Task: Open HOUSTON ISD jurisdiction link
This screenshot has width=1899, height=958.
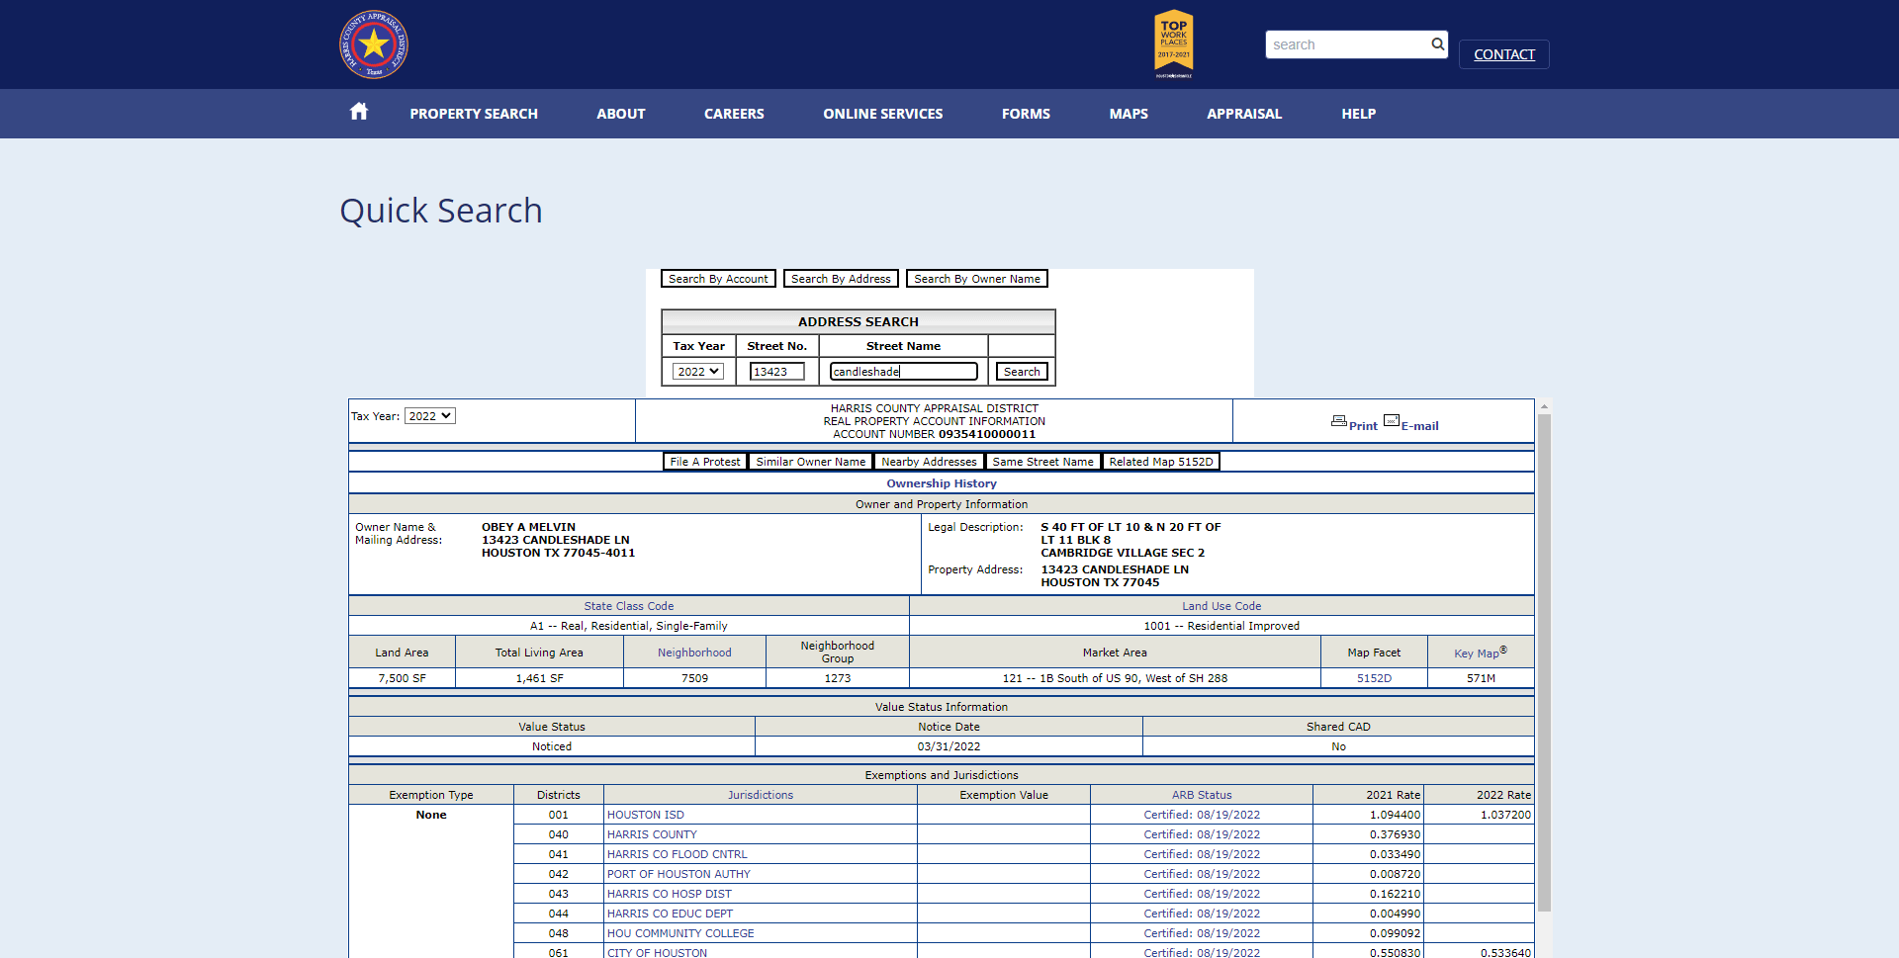Action: click(646, 815)
